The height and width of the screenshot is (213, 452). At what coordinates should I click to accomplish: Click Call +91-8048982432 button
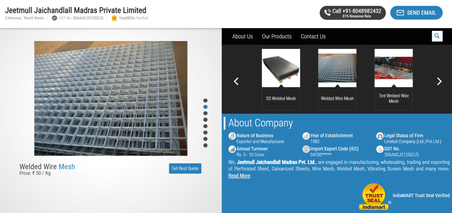tap(353, 13)
